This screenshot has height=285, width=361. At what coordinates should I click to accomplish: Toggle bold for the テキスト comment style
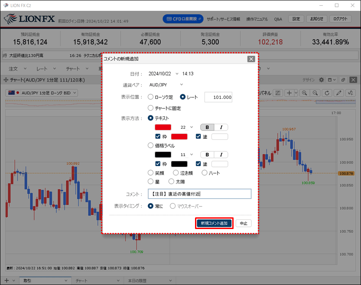207,127
